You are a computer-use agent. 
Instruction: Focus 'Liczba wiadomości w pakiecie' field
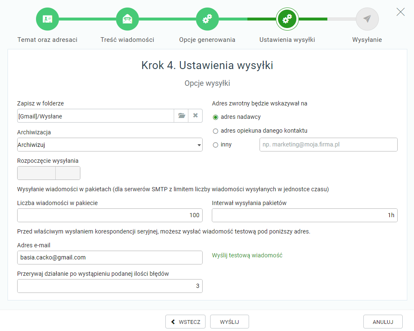[110, 215]
